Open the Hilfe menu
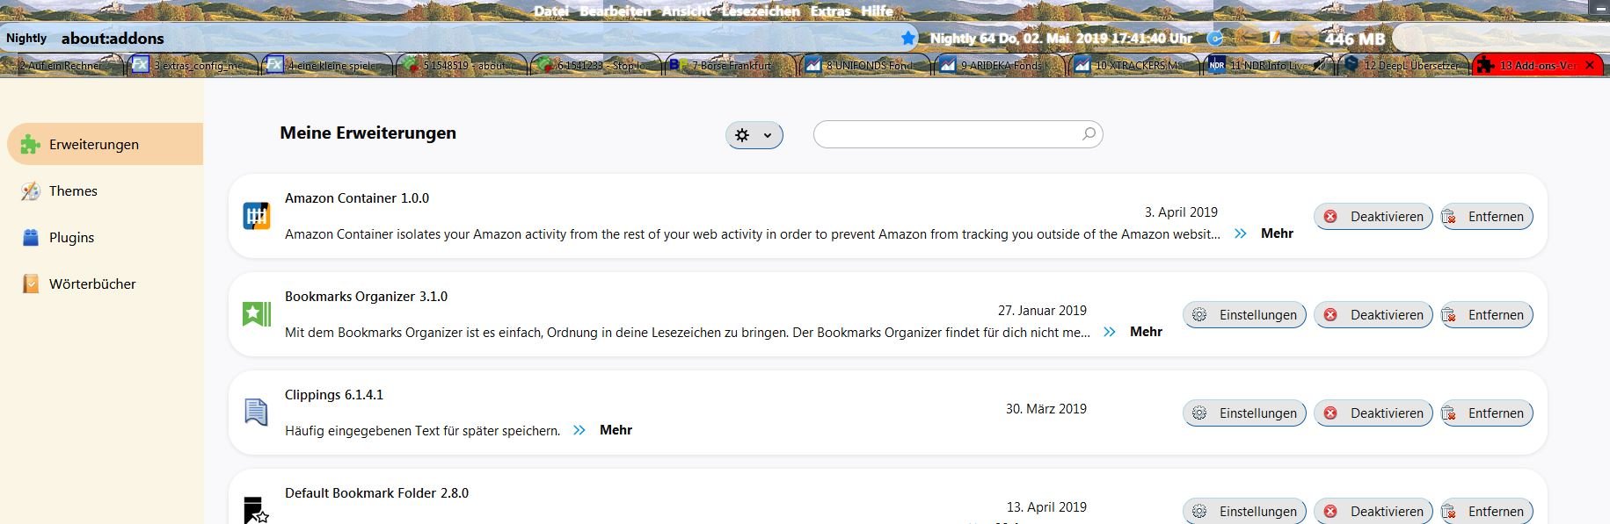1610x524 pixels. 878,11
